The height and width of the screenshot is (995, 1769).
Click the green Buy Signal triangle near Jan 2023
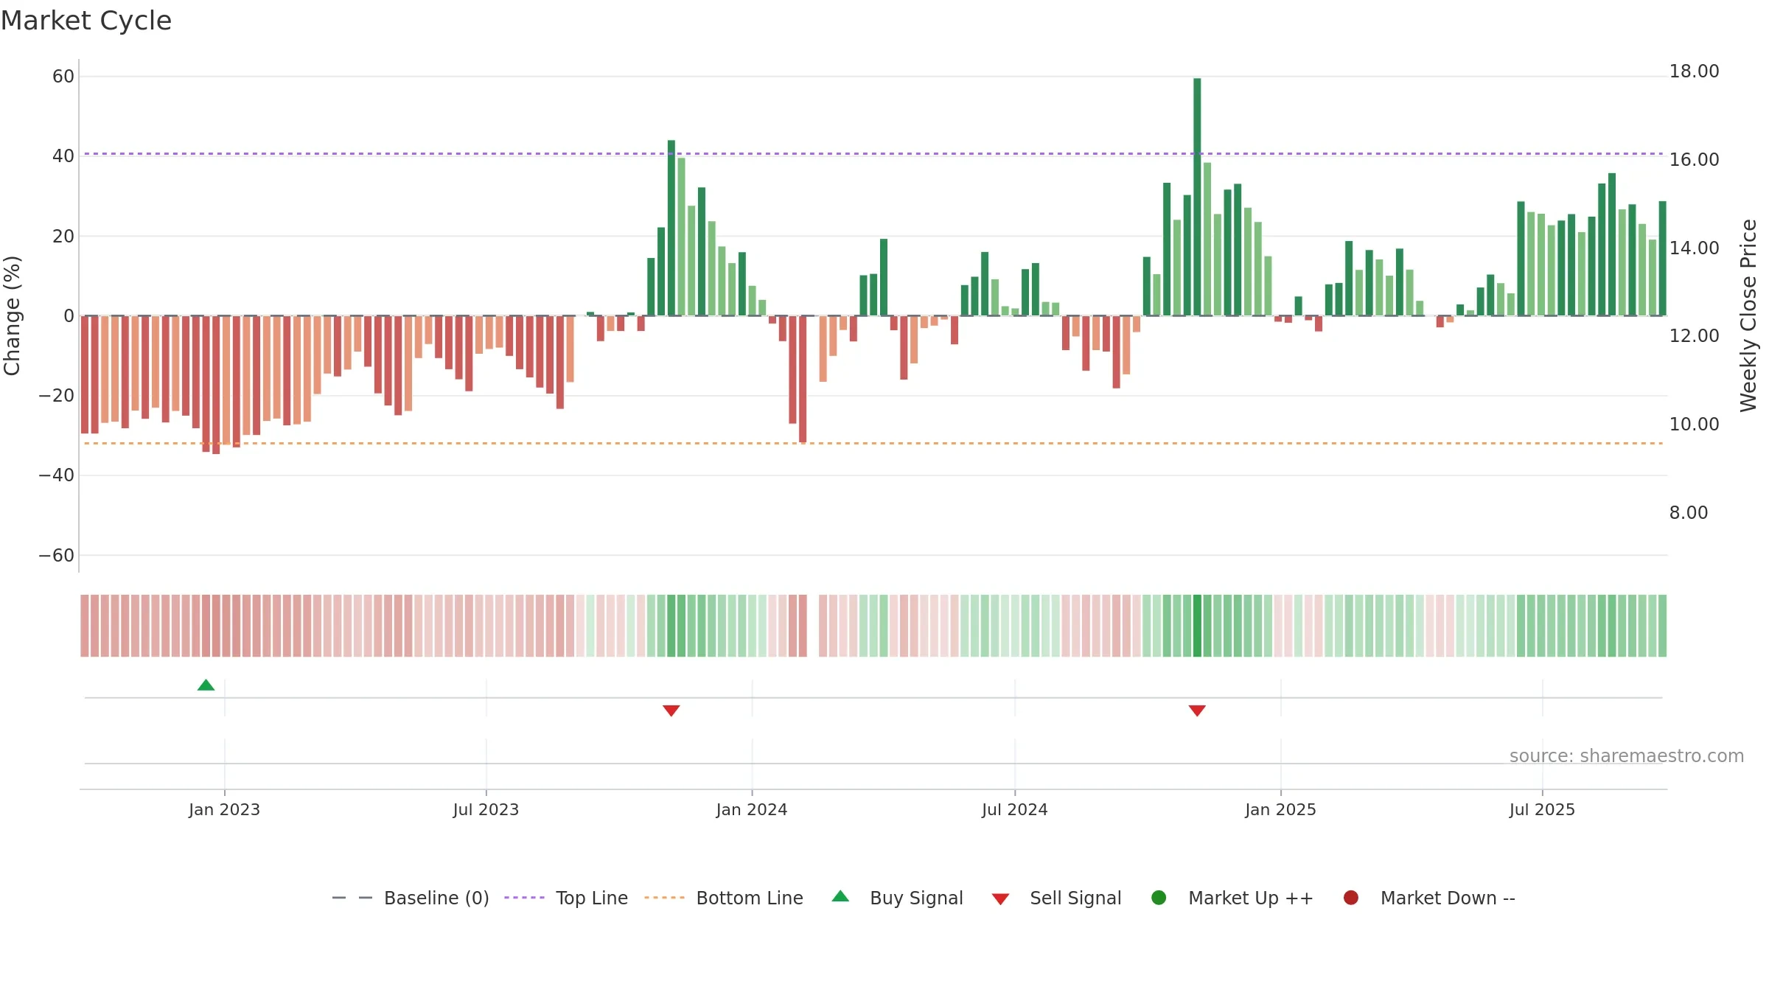point(206,685)
